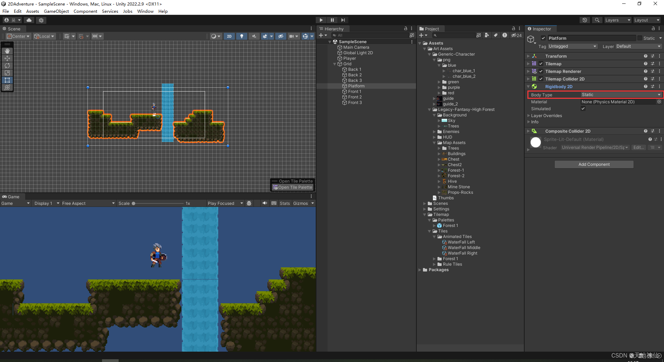Toggle scene lighting bulb icon

coord(241,36)
